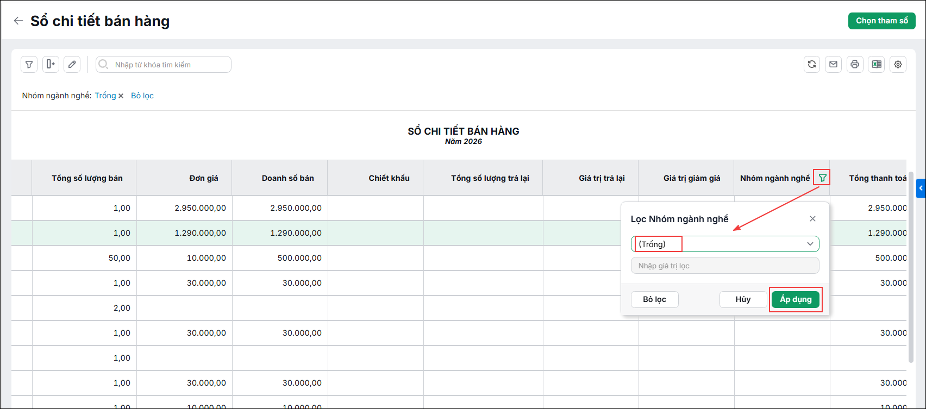Click Áp dụng to apply filter

click(796, 299)
